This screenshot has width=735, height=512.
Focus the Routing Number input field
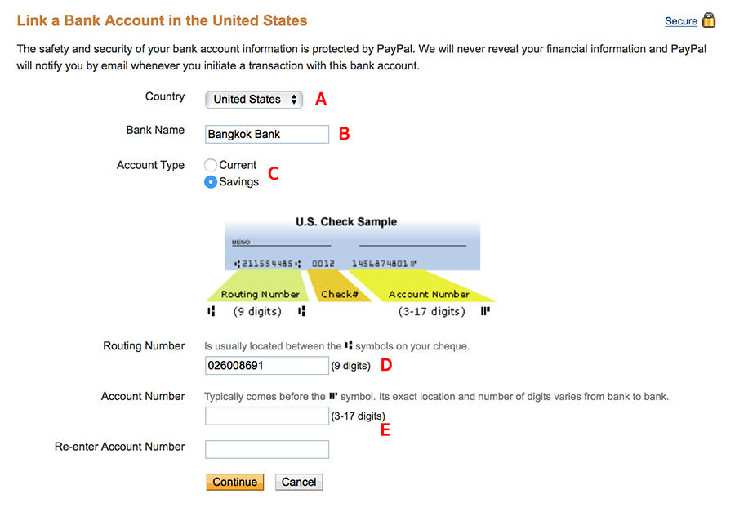pyautogui.click(x=267, y=366)
